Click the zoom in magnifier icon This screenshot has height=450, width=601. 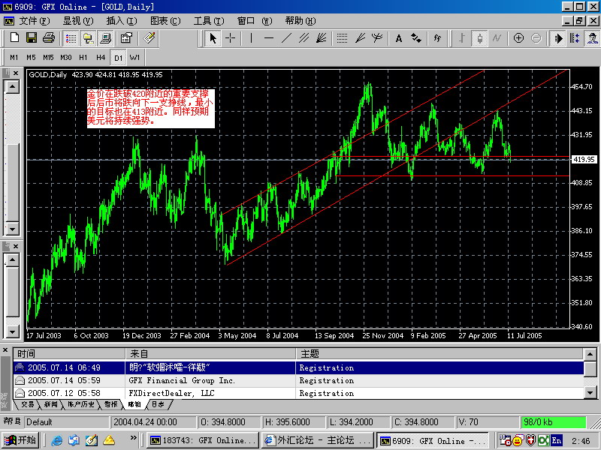point(518,38)
